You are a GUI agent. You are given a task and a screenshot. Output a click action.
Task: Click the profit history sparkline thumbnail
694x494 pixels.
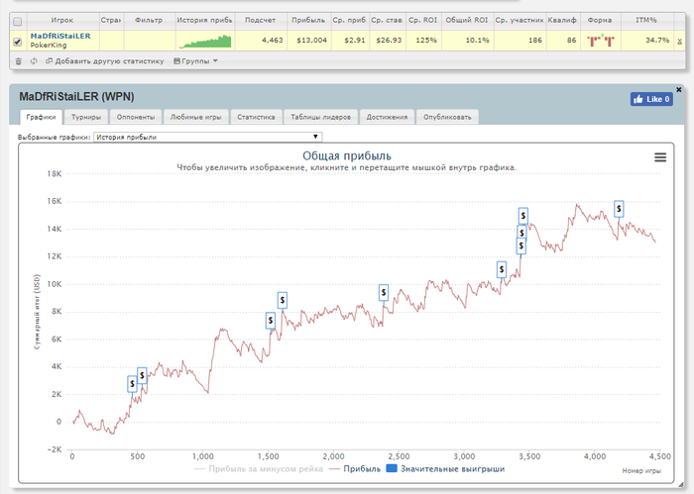coord(205,42)
